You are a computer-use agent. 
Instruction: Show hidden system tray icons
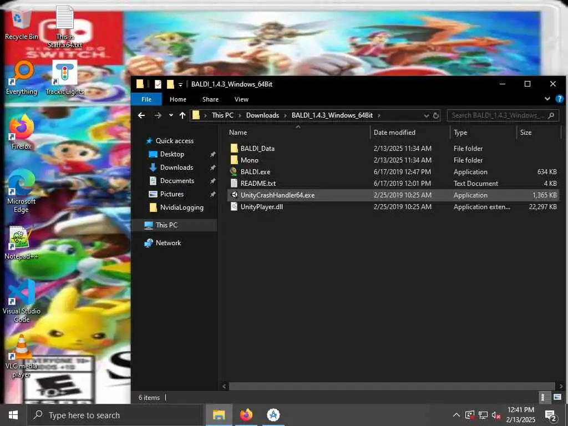point(457,415)
